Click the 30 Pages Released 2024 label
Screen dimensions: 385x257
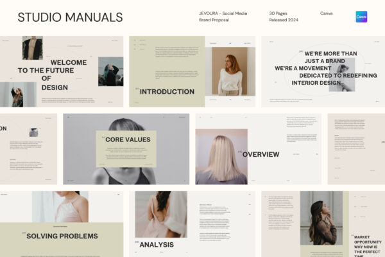click(x=284, y=17)
